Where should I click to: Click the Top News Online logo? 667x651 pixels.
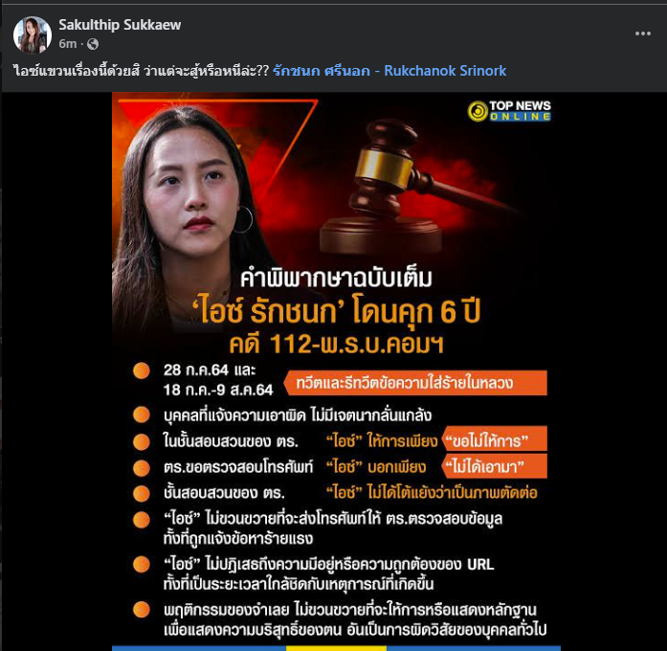[x=509, y=111]
